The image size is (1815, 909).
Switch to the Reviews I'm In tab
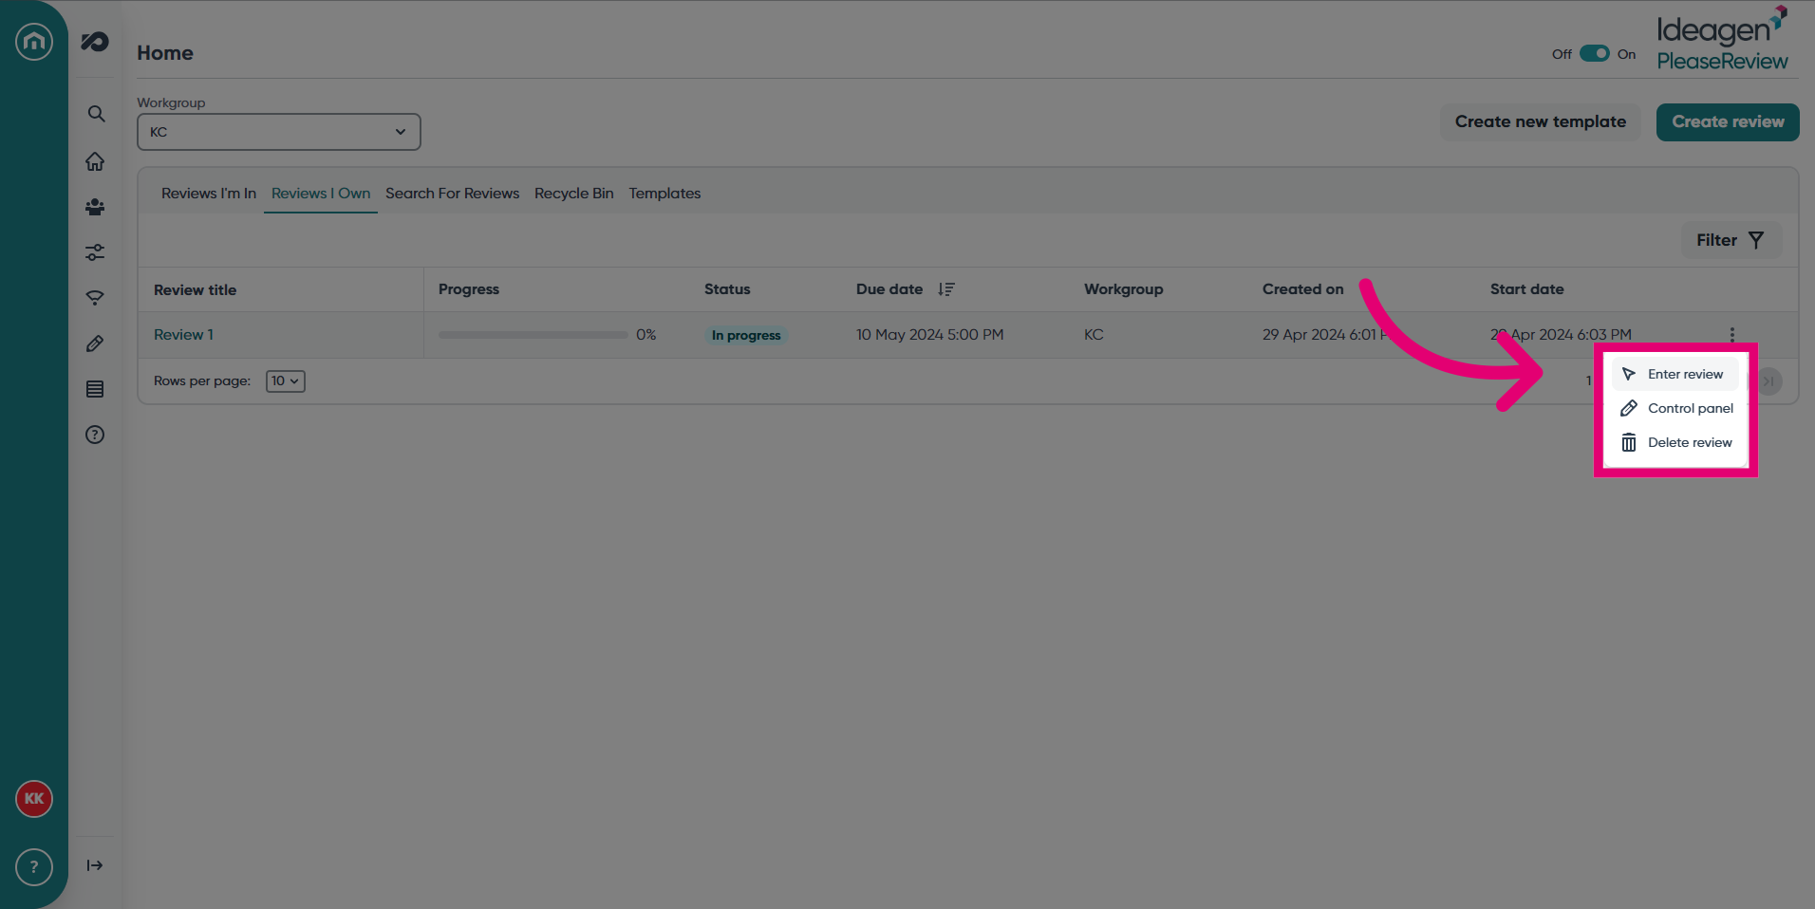coord(209,194)
